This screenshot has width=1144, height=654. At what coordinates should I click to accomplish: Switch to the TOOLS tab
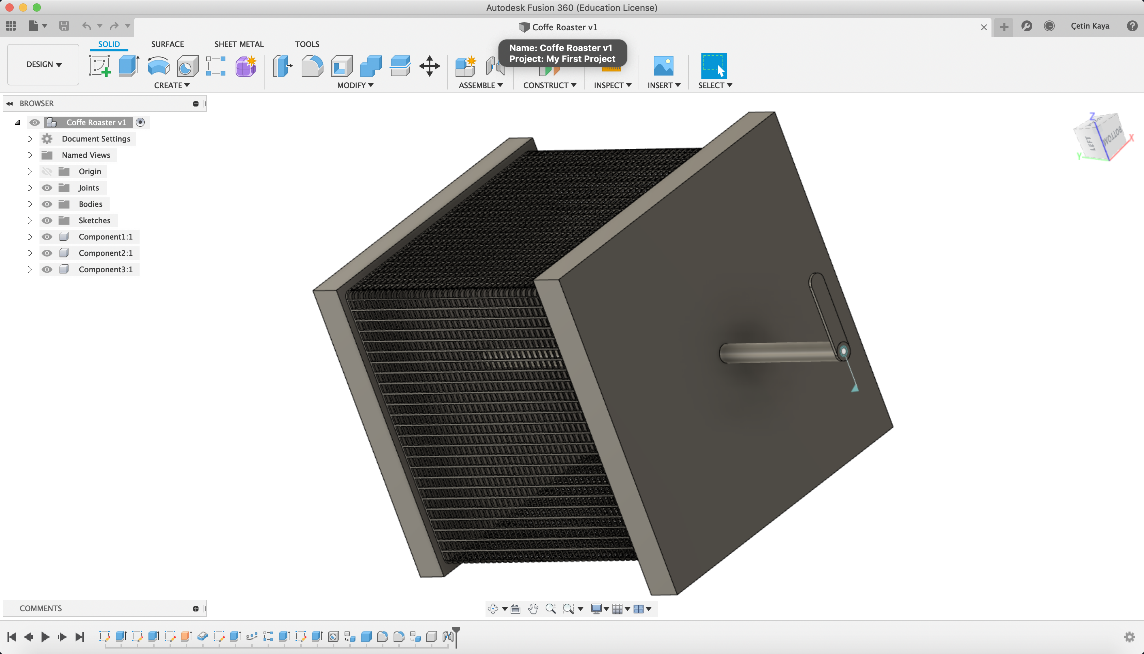pos(307,44)
